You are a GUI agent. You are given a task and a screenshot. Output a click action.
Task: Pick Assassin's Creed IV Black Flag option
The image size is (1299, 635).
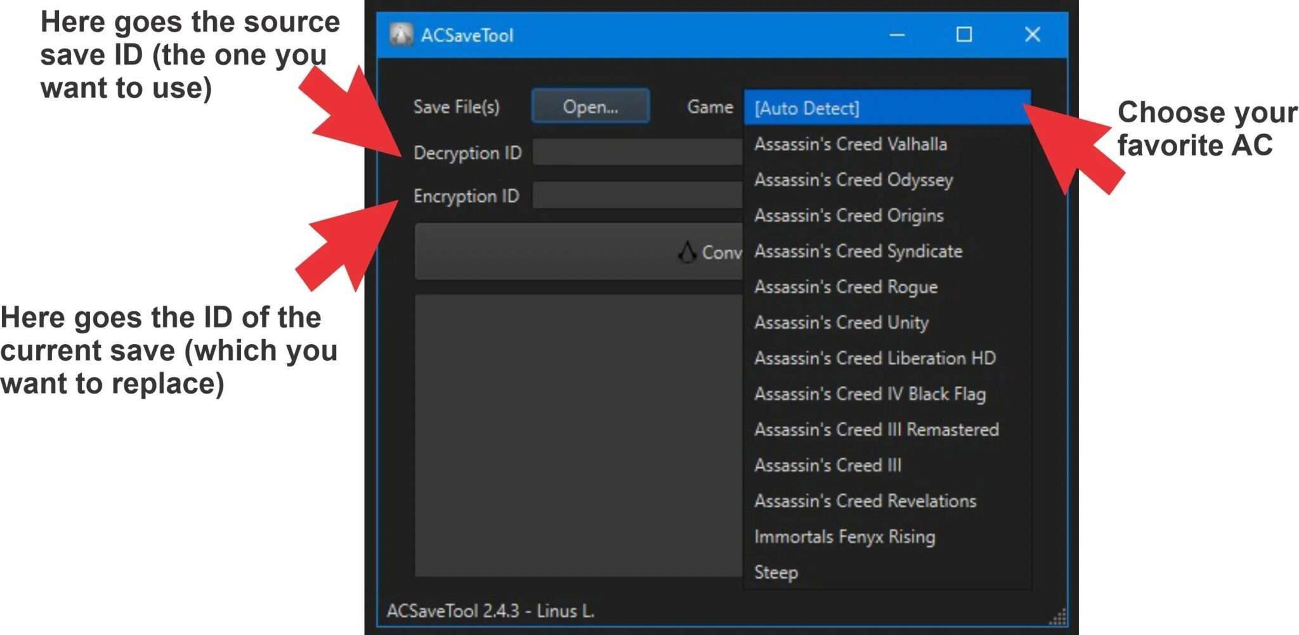click(887, 394)
